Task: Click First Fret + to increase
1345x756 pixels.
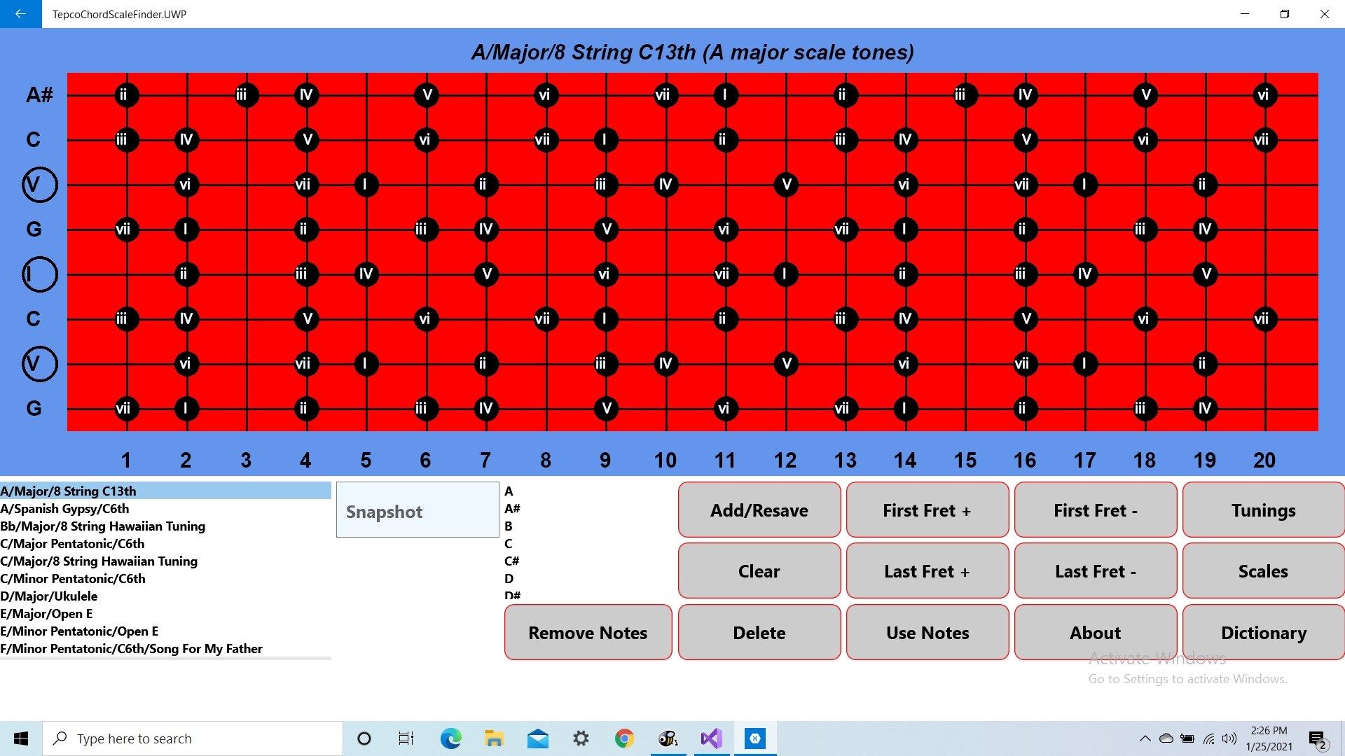Action: (927, 509)
